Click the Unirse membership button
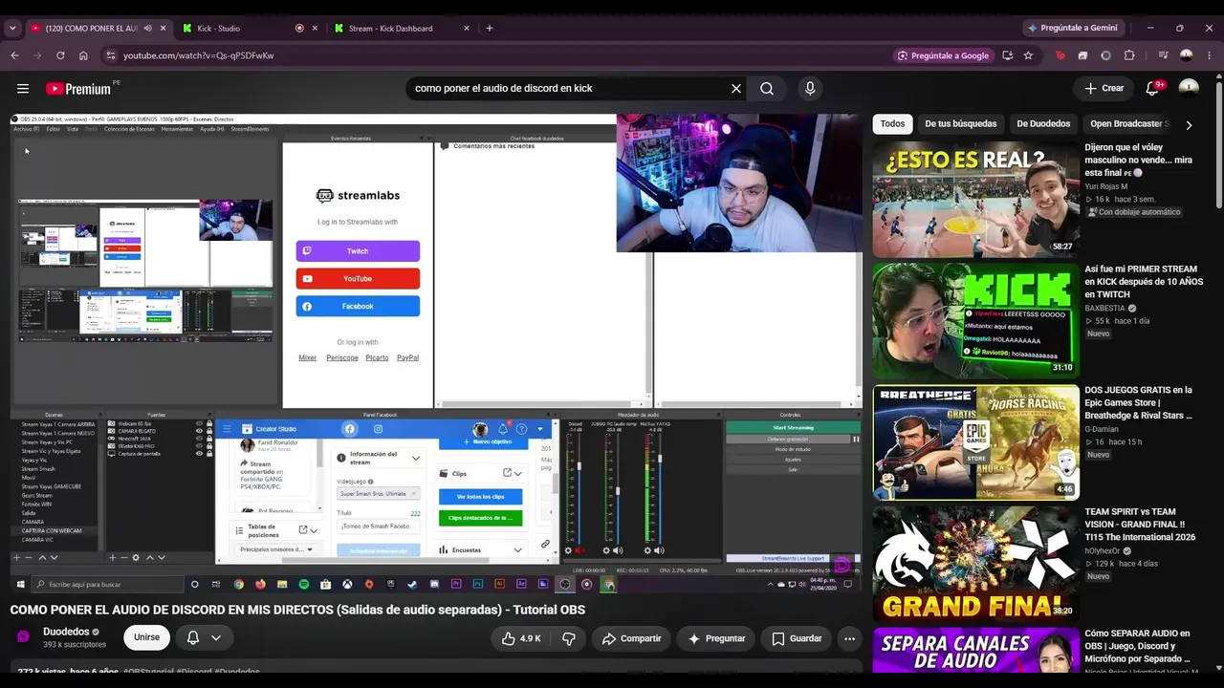 (x=146, y=637)
